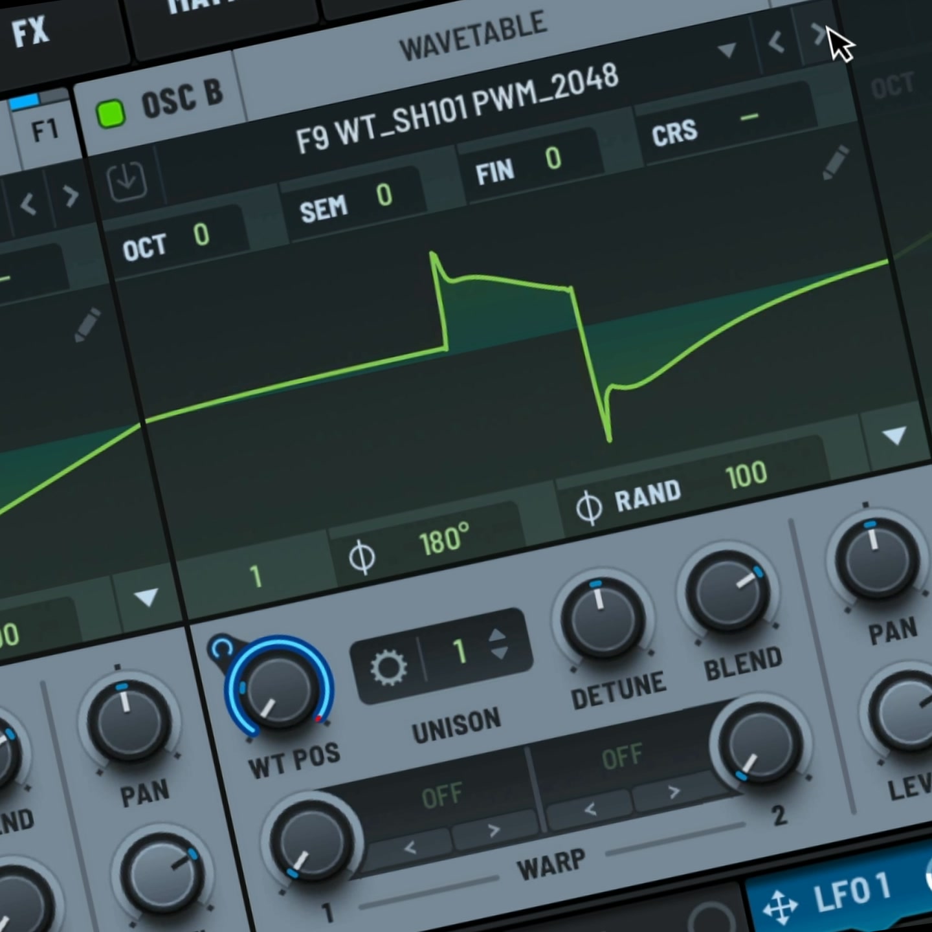Click the OSC B DETUNE knob
Screen dimensions: 932x932
pyautogui.click(x=603, y=620)
